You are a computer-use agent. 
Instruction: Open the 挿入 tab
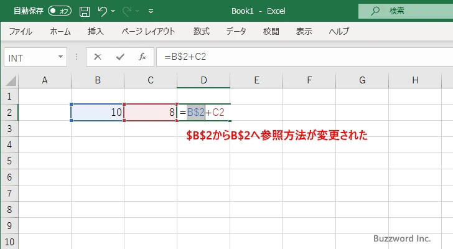96,31
